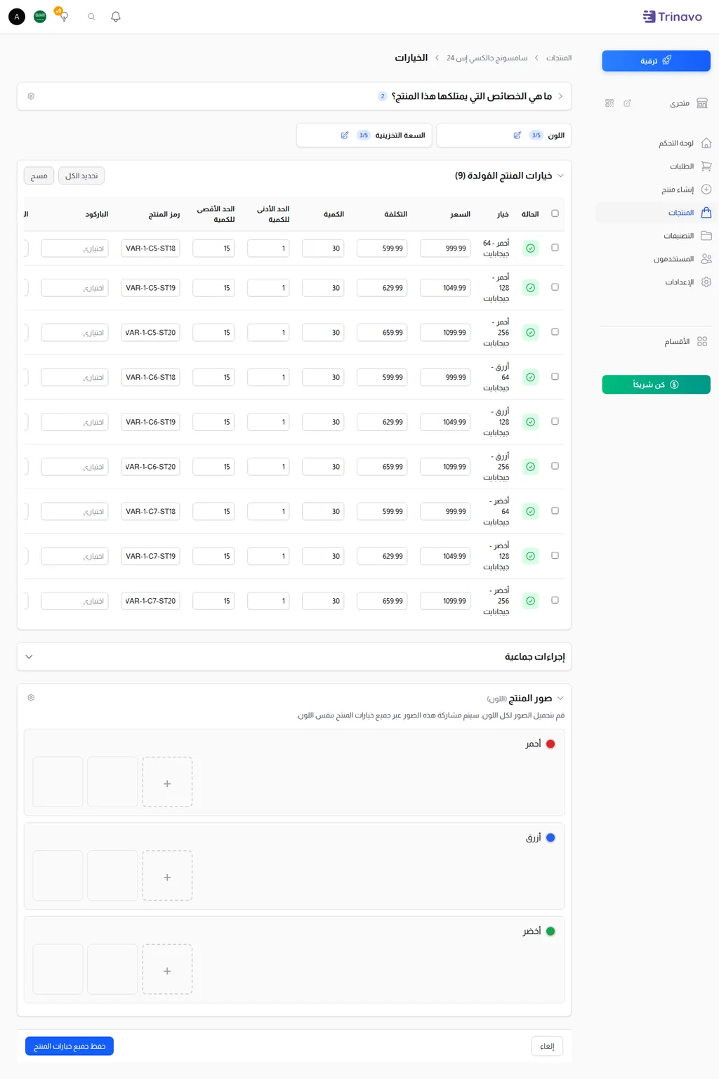Open المنتجات breadcrumb link
Screen dimensions: 719x1079
point(559,58)
